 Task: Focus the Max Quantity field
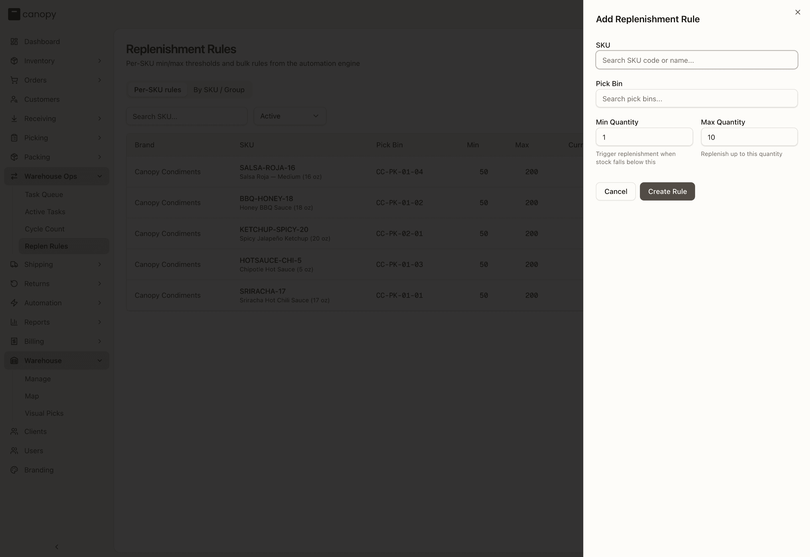[749, 137]
